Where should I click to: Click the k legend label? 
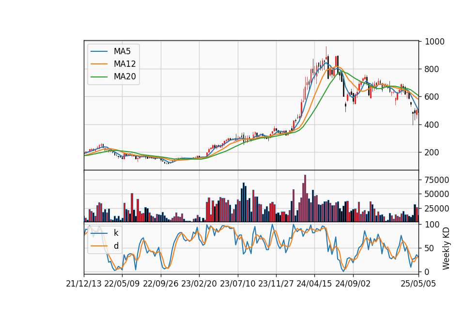click(116, 233)
